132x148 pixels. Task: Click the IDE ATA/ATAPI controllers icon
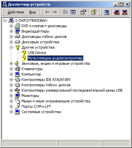coord(17,80)
